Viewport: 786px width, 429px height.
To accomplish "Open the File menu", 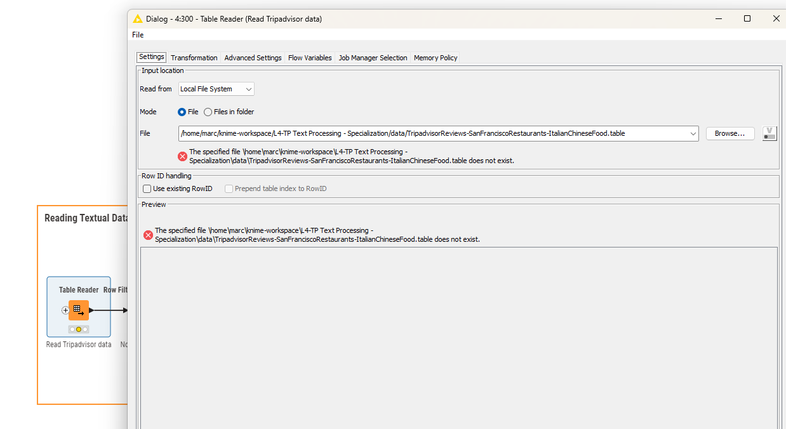I will click(137, 35).
